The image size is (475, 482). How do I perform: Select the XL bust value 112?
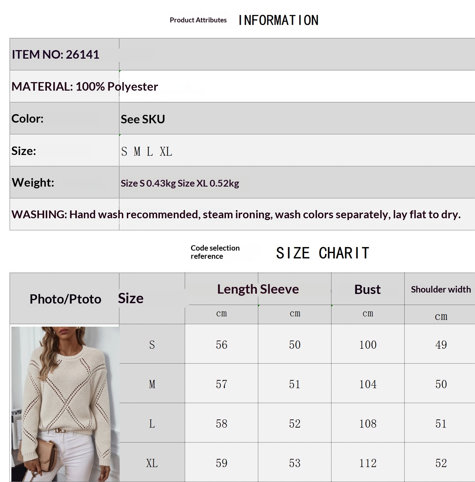(368, 463)
